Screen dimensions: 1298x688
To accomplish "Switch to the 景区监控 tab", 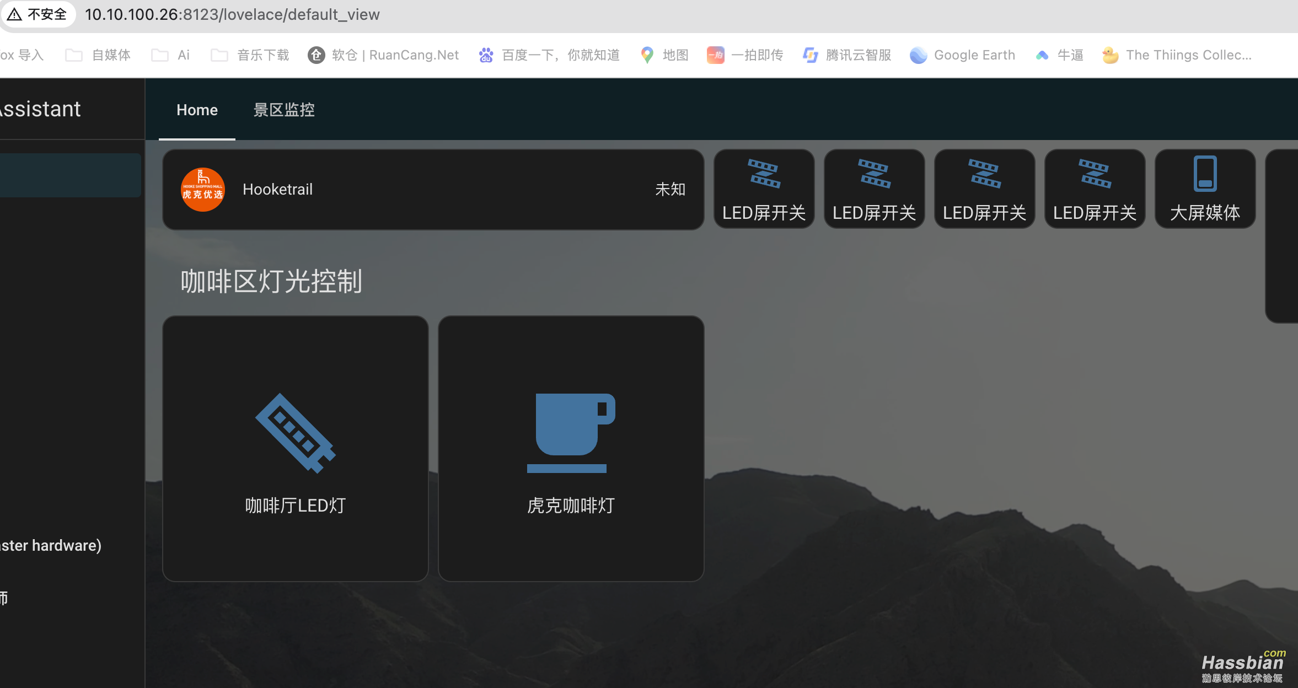I will tap(283, 110).
